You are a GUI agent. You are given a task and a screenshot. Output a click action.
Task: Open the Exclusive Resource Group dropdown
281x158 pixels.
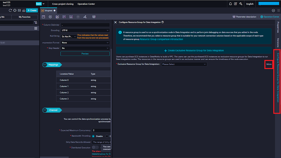click(x=184, y=64)
